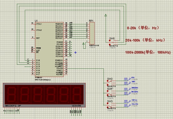Click the six-digit seven-segment display
This screenshot has height=119, width=173.
click(44, 95)
